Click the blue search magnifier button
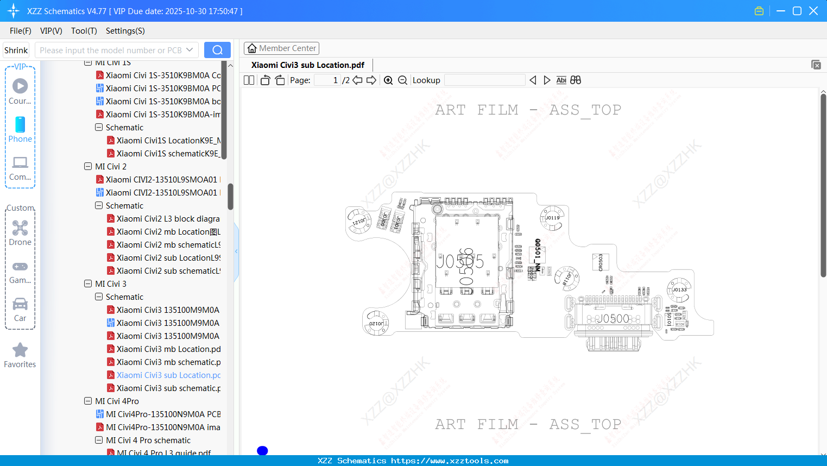Screen dimensions: 827x466 coord(217,49)
